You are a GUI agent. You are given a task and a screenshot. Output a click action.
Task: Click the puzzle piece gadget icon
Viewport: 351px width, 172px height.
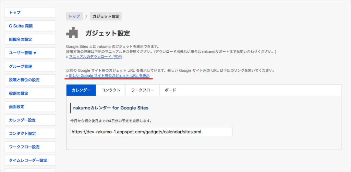(72, 33)
